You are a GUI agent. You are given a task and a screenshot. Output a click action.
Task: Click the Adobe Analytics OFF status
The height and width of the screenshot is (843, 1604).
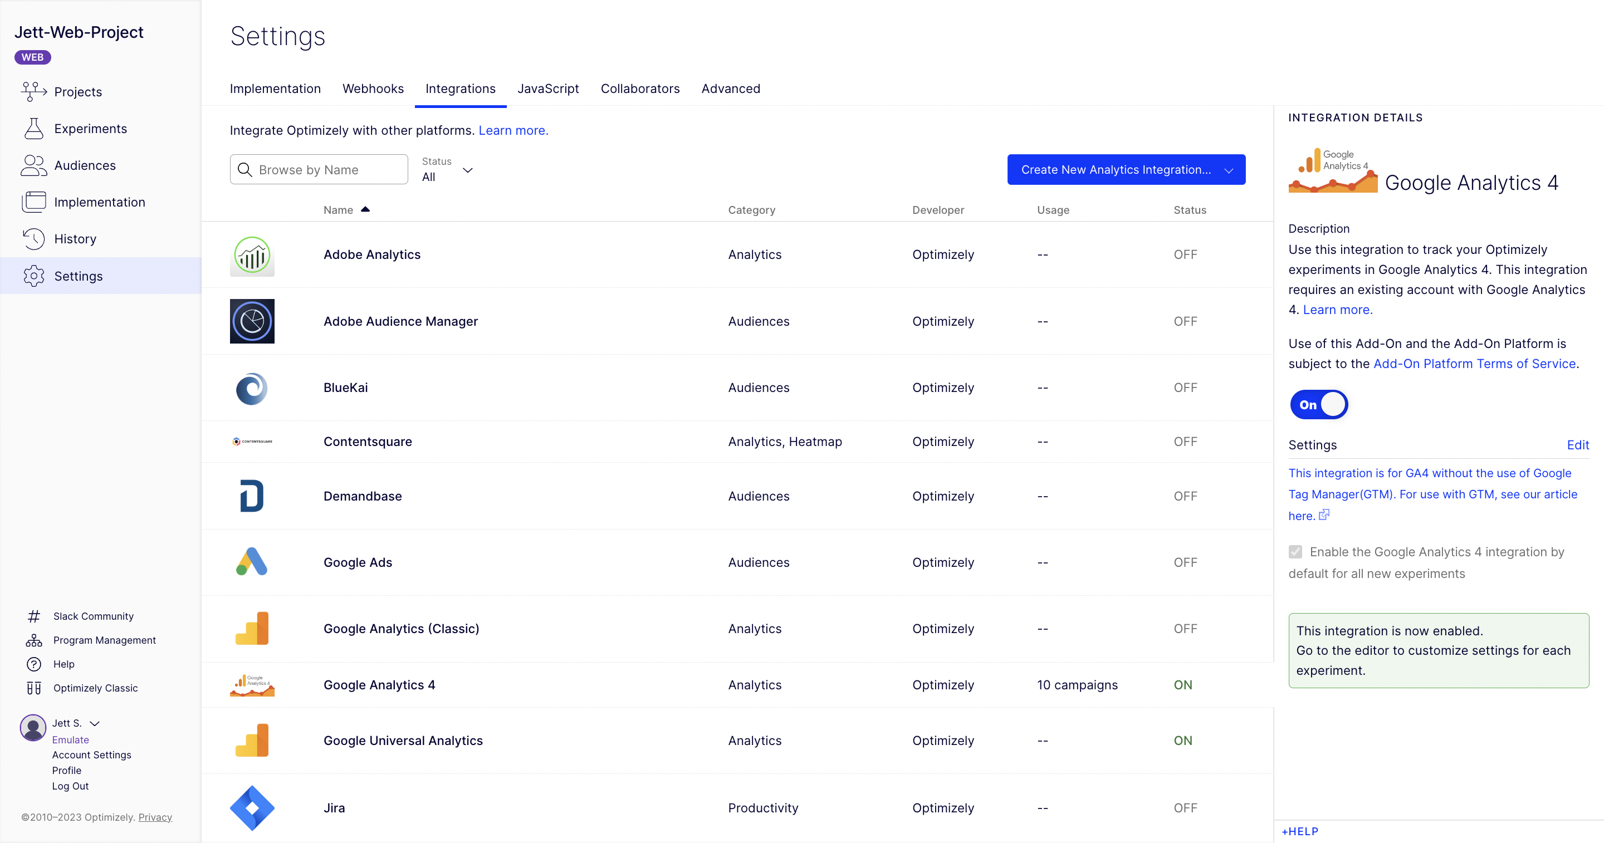(1185, 254)
